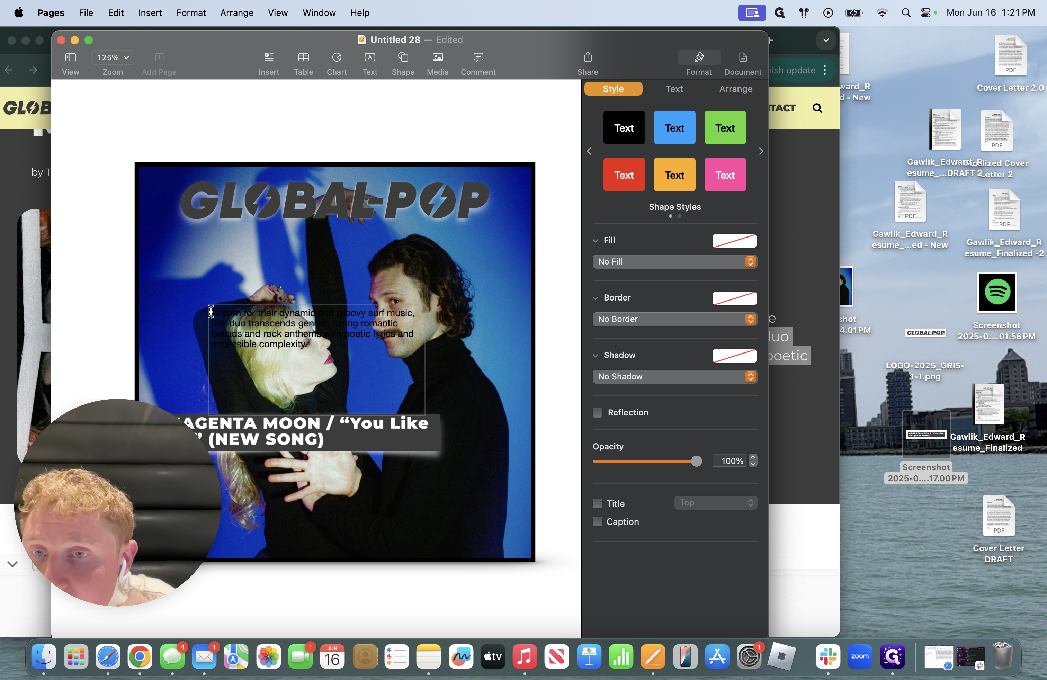
Task: Click the Shadow color swatch
Action: tap(734, 355)
